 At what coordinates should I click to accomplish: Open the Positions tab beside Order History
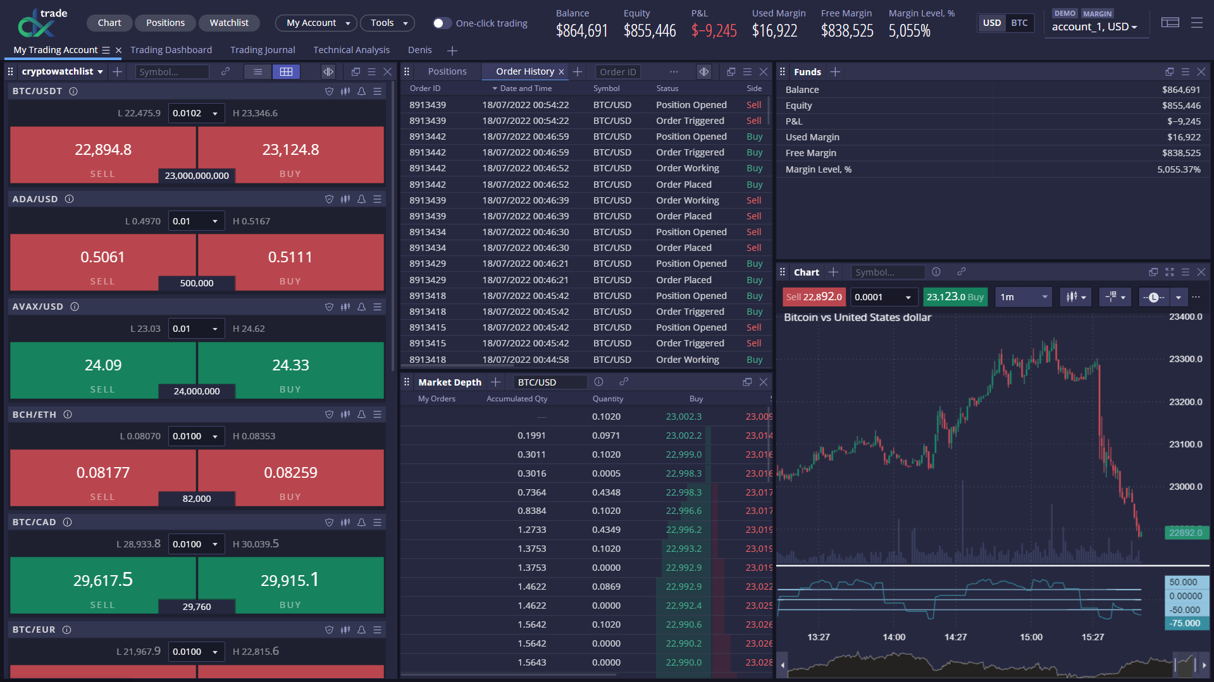point(447,72)
